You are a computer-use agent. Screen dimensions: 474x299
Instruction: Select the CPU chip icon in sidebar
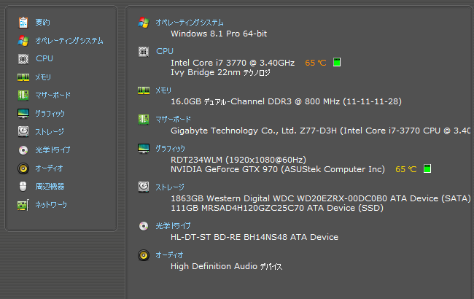[x=23, y=59]
